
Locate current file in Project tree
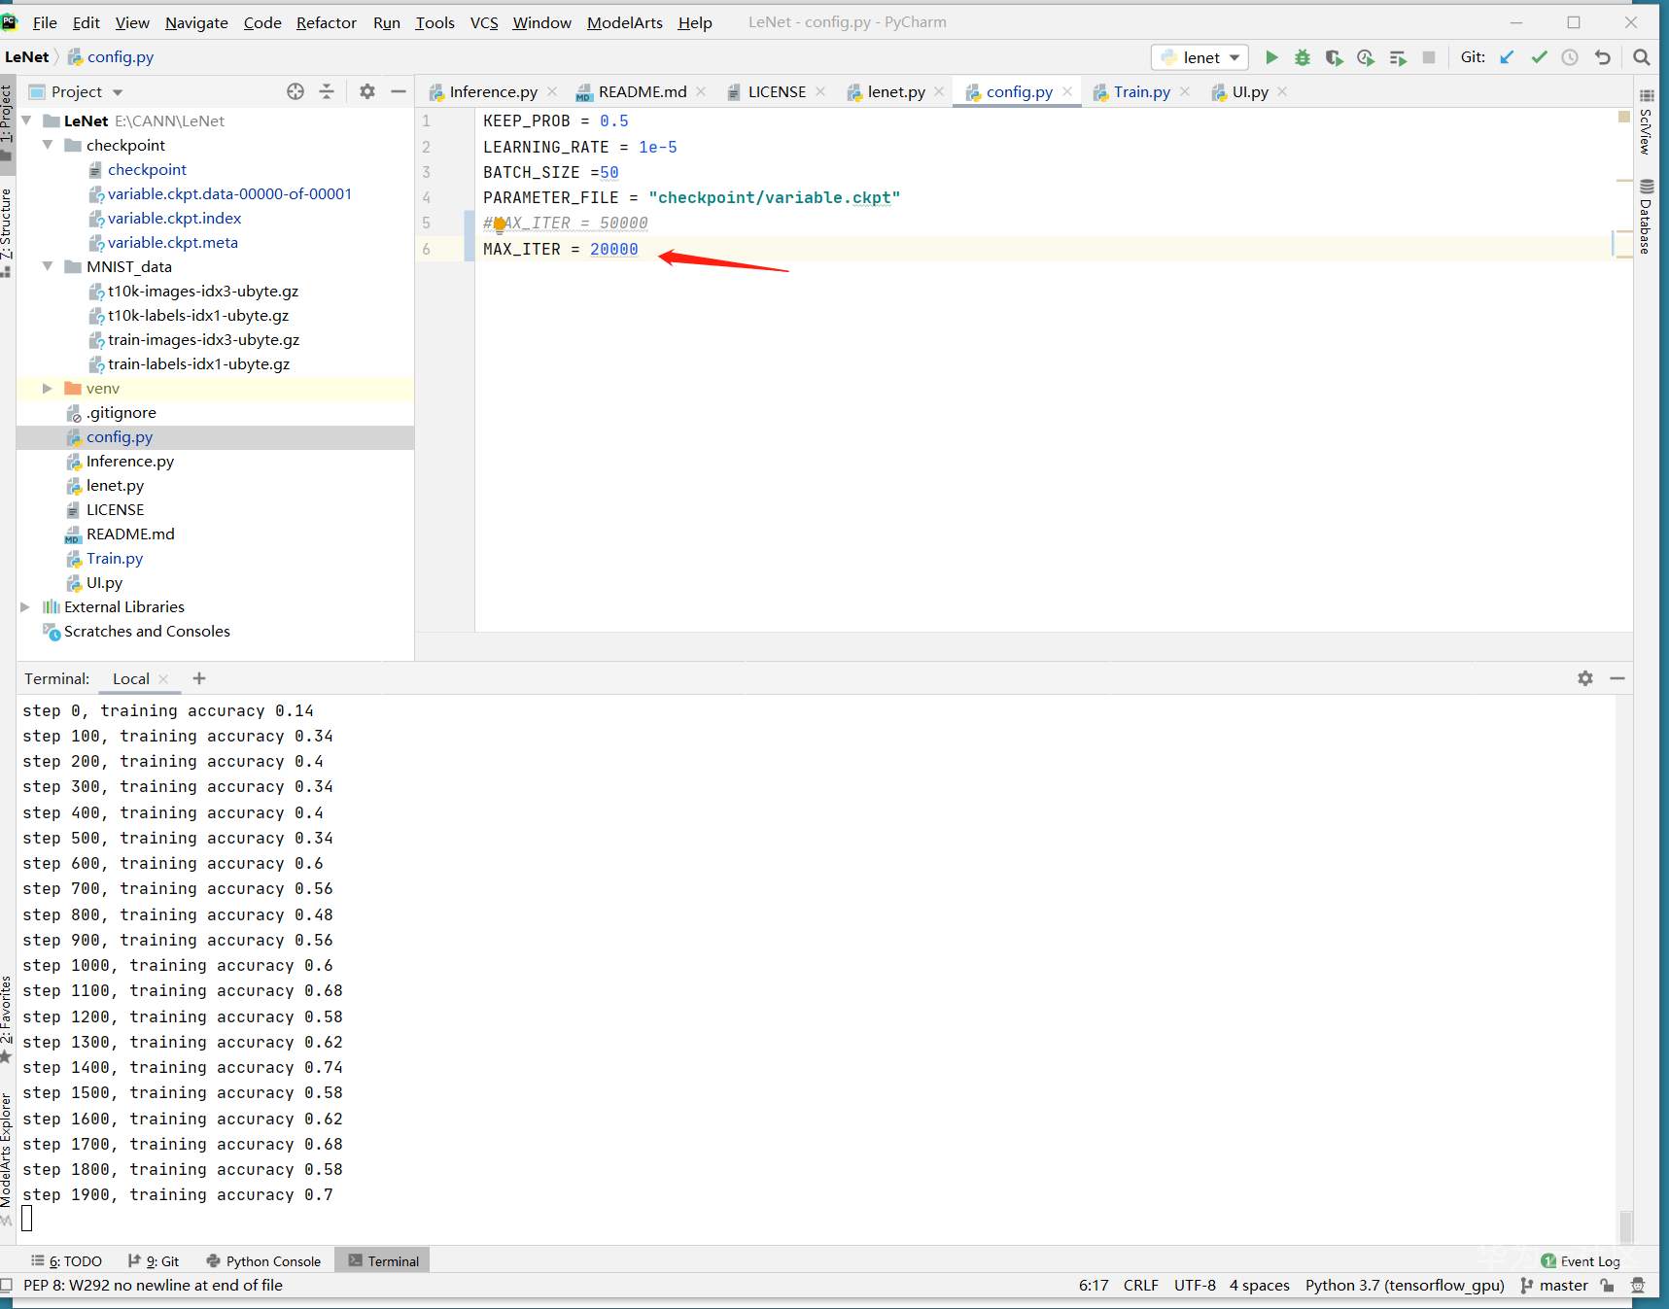tap(296, 91)
